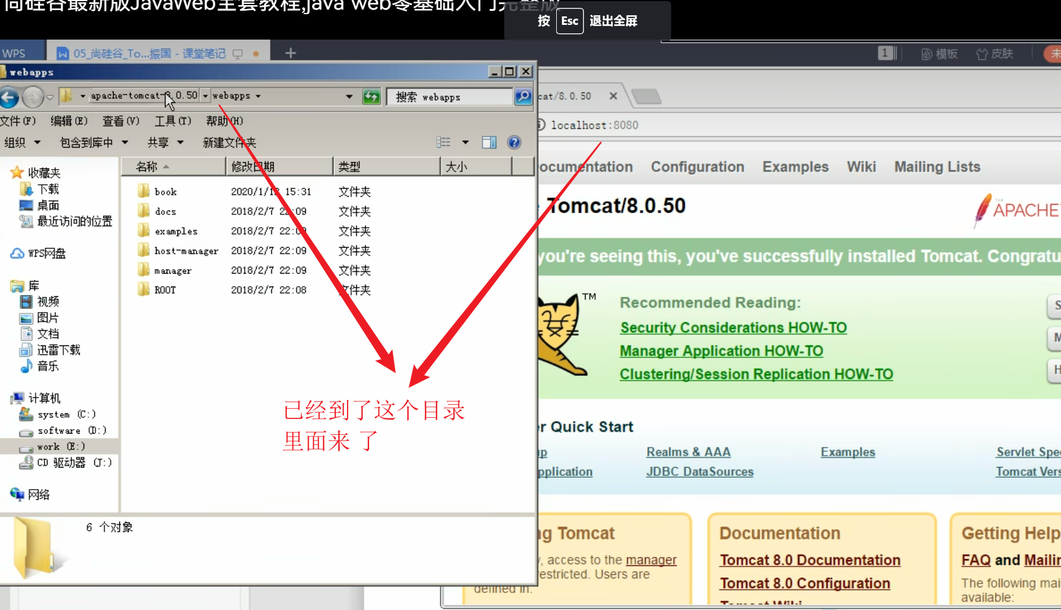This screenshot has height=610, width=1061.
Task: Open the address bar history dropdown
Action: pyautogui.click(x=349, y=97)
